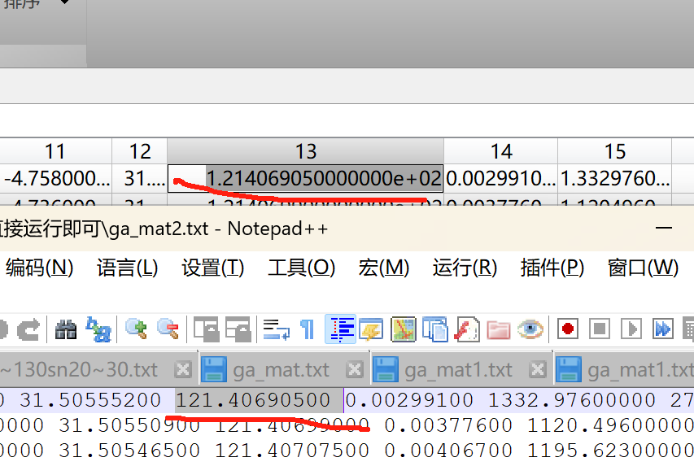694x466 pixels.
Task: Open the Document List panel icon
Action: (435, 329)
